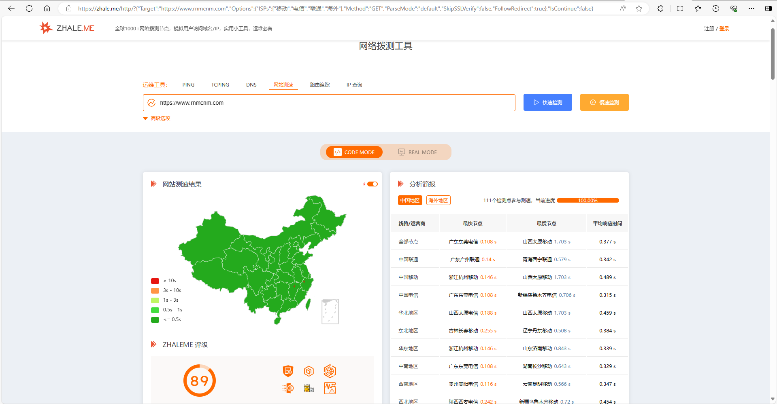Open the 路由追踪 tab
The image size is (777, 404).
319,85
